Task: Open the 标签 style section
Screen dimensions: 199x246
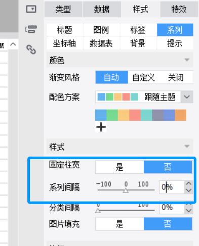Action: (x=138, y=30)
